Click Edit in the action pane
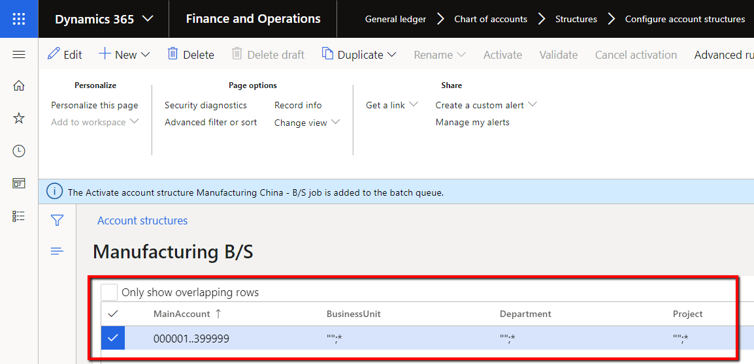This screenshot has width=754, height=364. (65, 54)
